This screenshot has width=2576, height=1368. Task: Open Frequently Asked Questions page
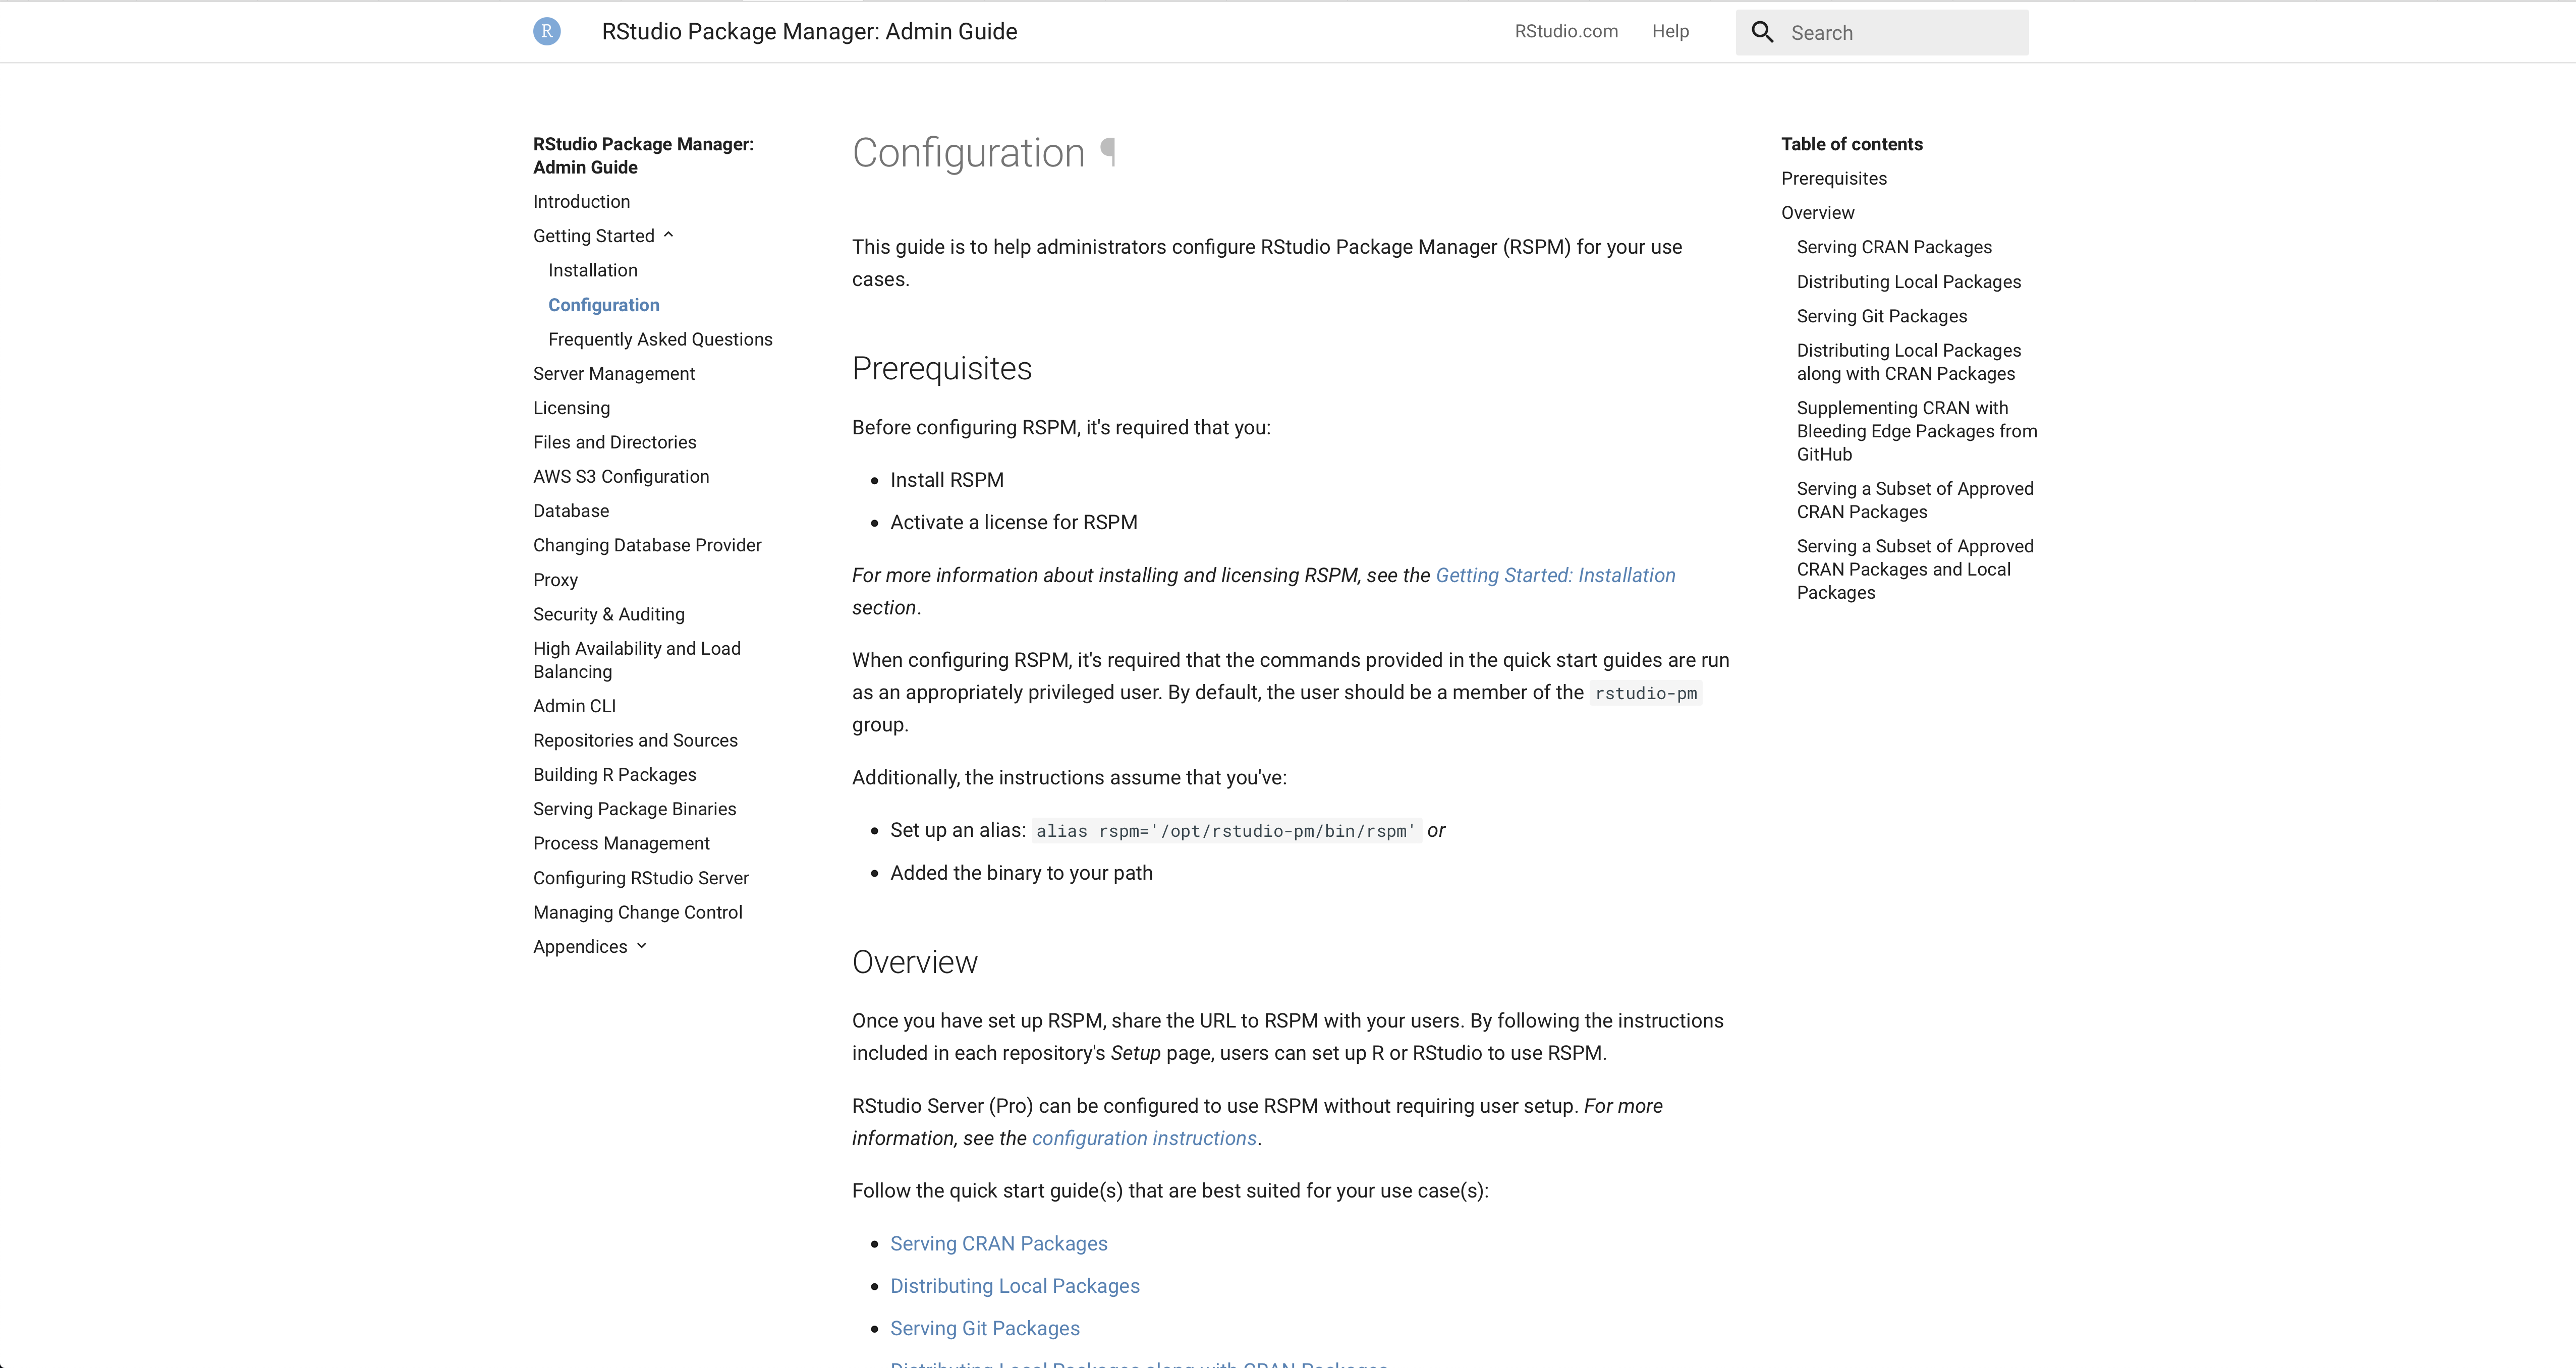tap(660, 339)
